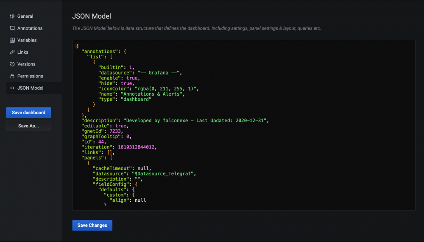Click the "Annotations & Alerts" name value
The height and width of the screenshot is (242, 424).
pyautogui.click(x=151, y=94)
